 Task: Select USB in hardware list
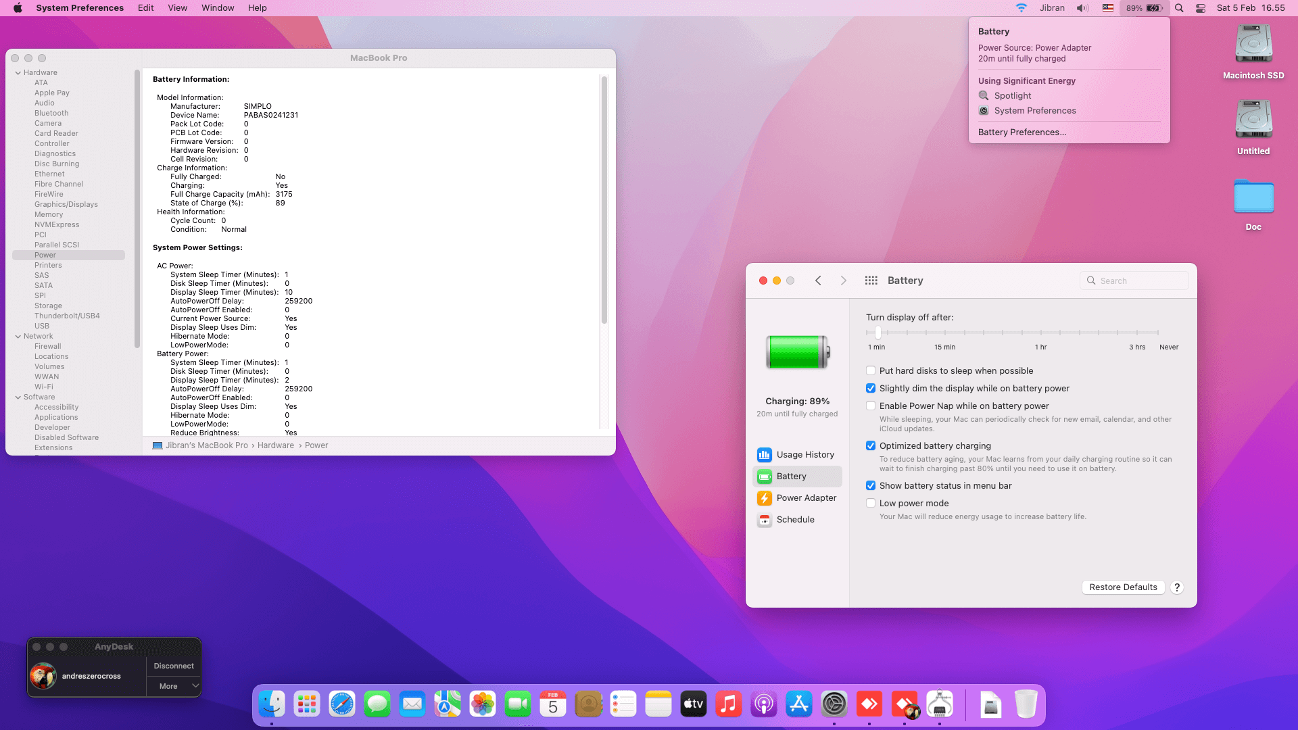tap(42, 326)
